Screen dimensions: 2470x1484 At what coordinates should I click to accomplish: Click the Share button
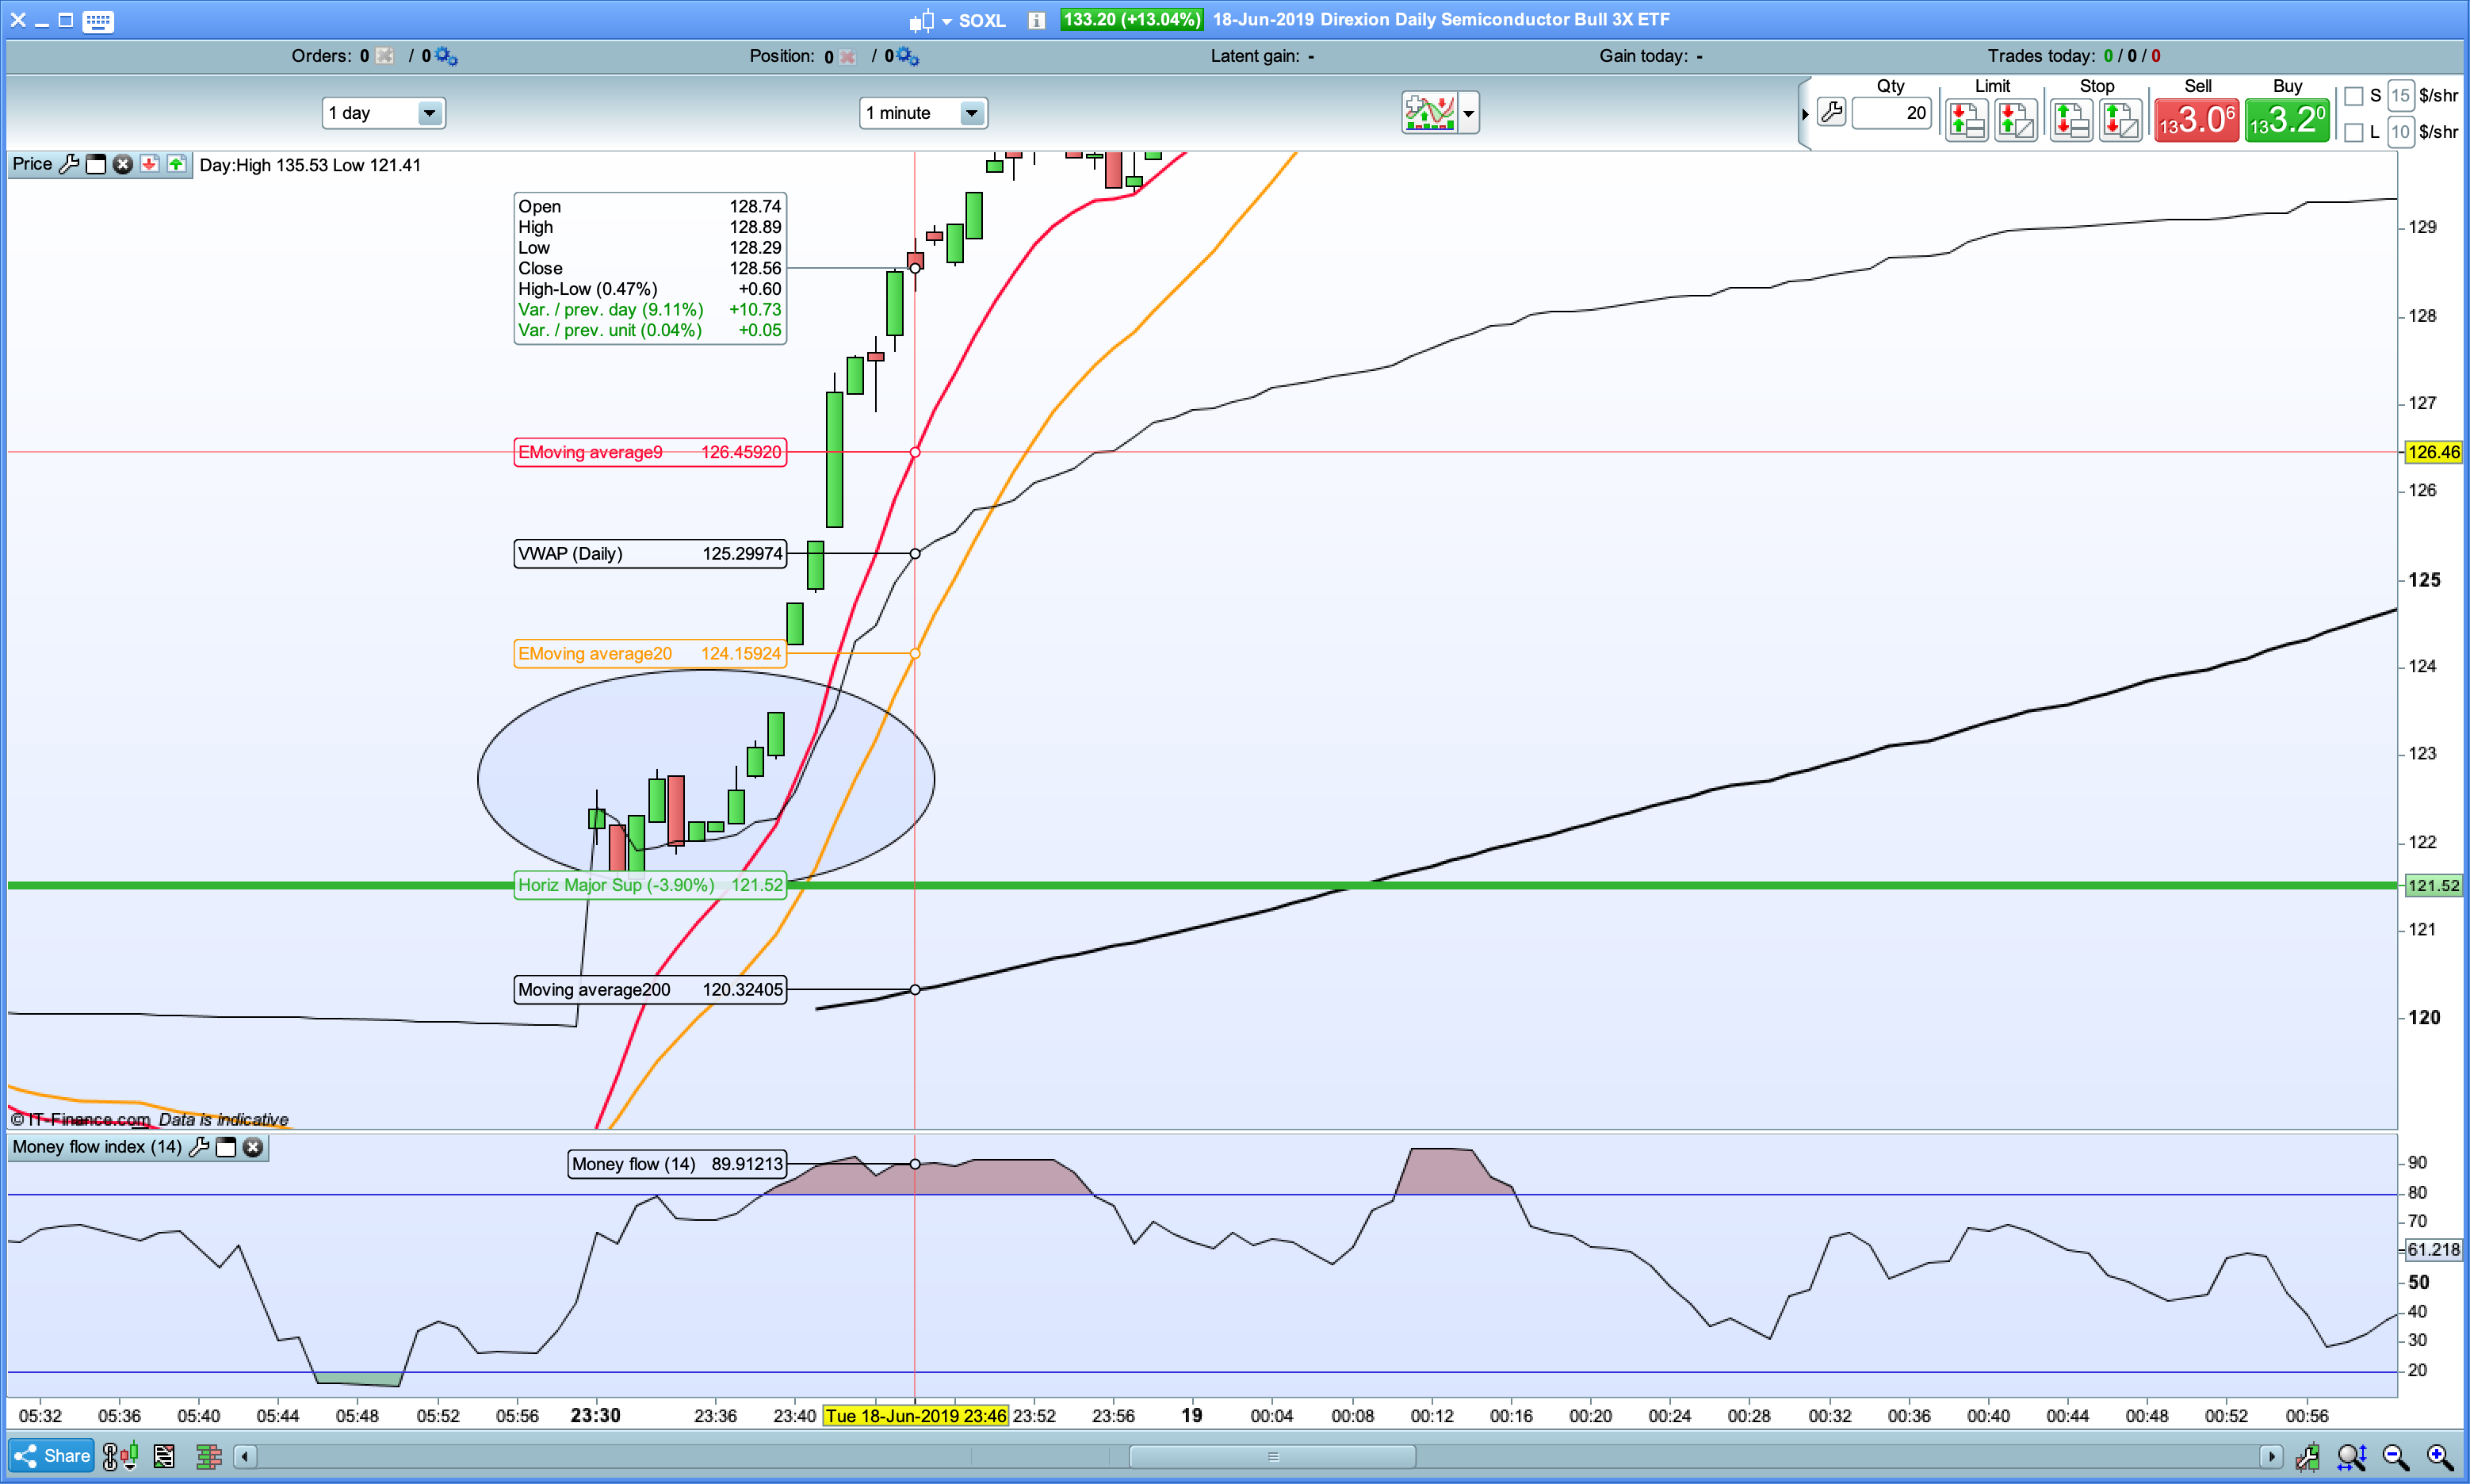[x=52, y=1456]
